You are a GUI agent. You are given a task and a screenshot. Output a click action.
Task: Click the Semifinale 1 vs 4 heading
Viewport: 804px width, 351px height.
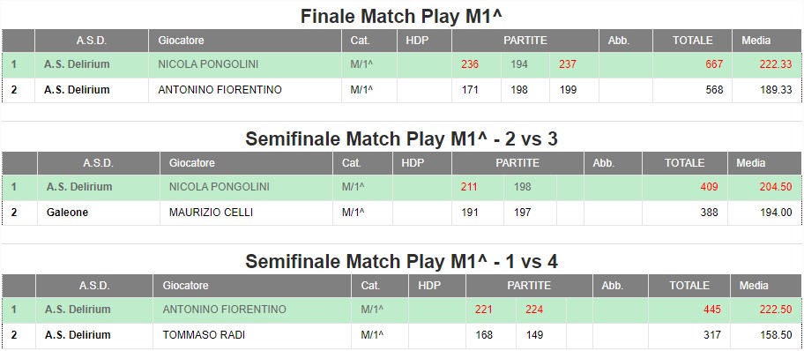point(401,261)
